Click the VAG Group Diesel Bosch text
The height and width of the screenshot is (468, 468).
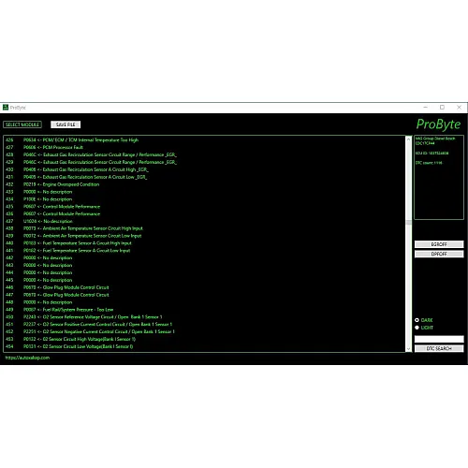[x=435, y=139]
